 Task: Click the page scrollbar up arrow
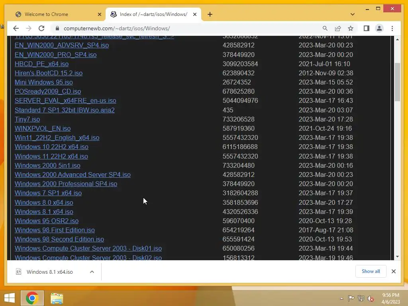click(397, 39)
